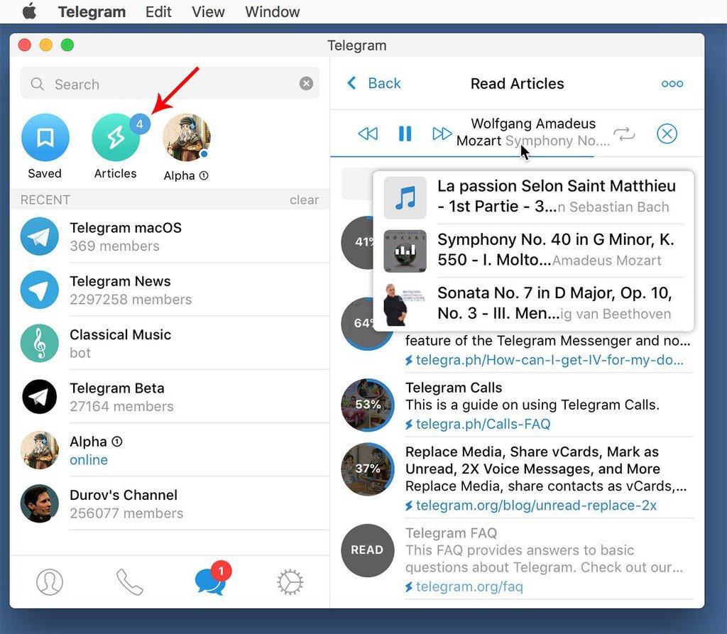Clear the recent list

304,200
